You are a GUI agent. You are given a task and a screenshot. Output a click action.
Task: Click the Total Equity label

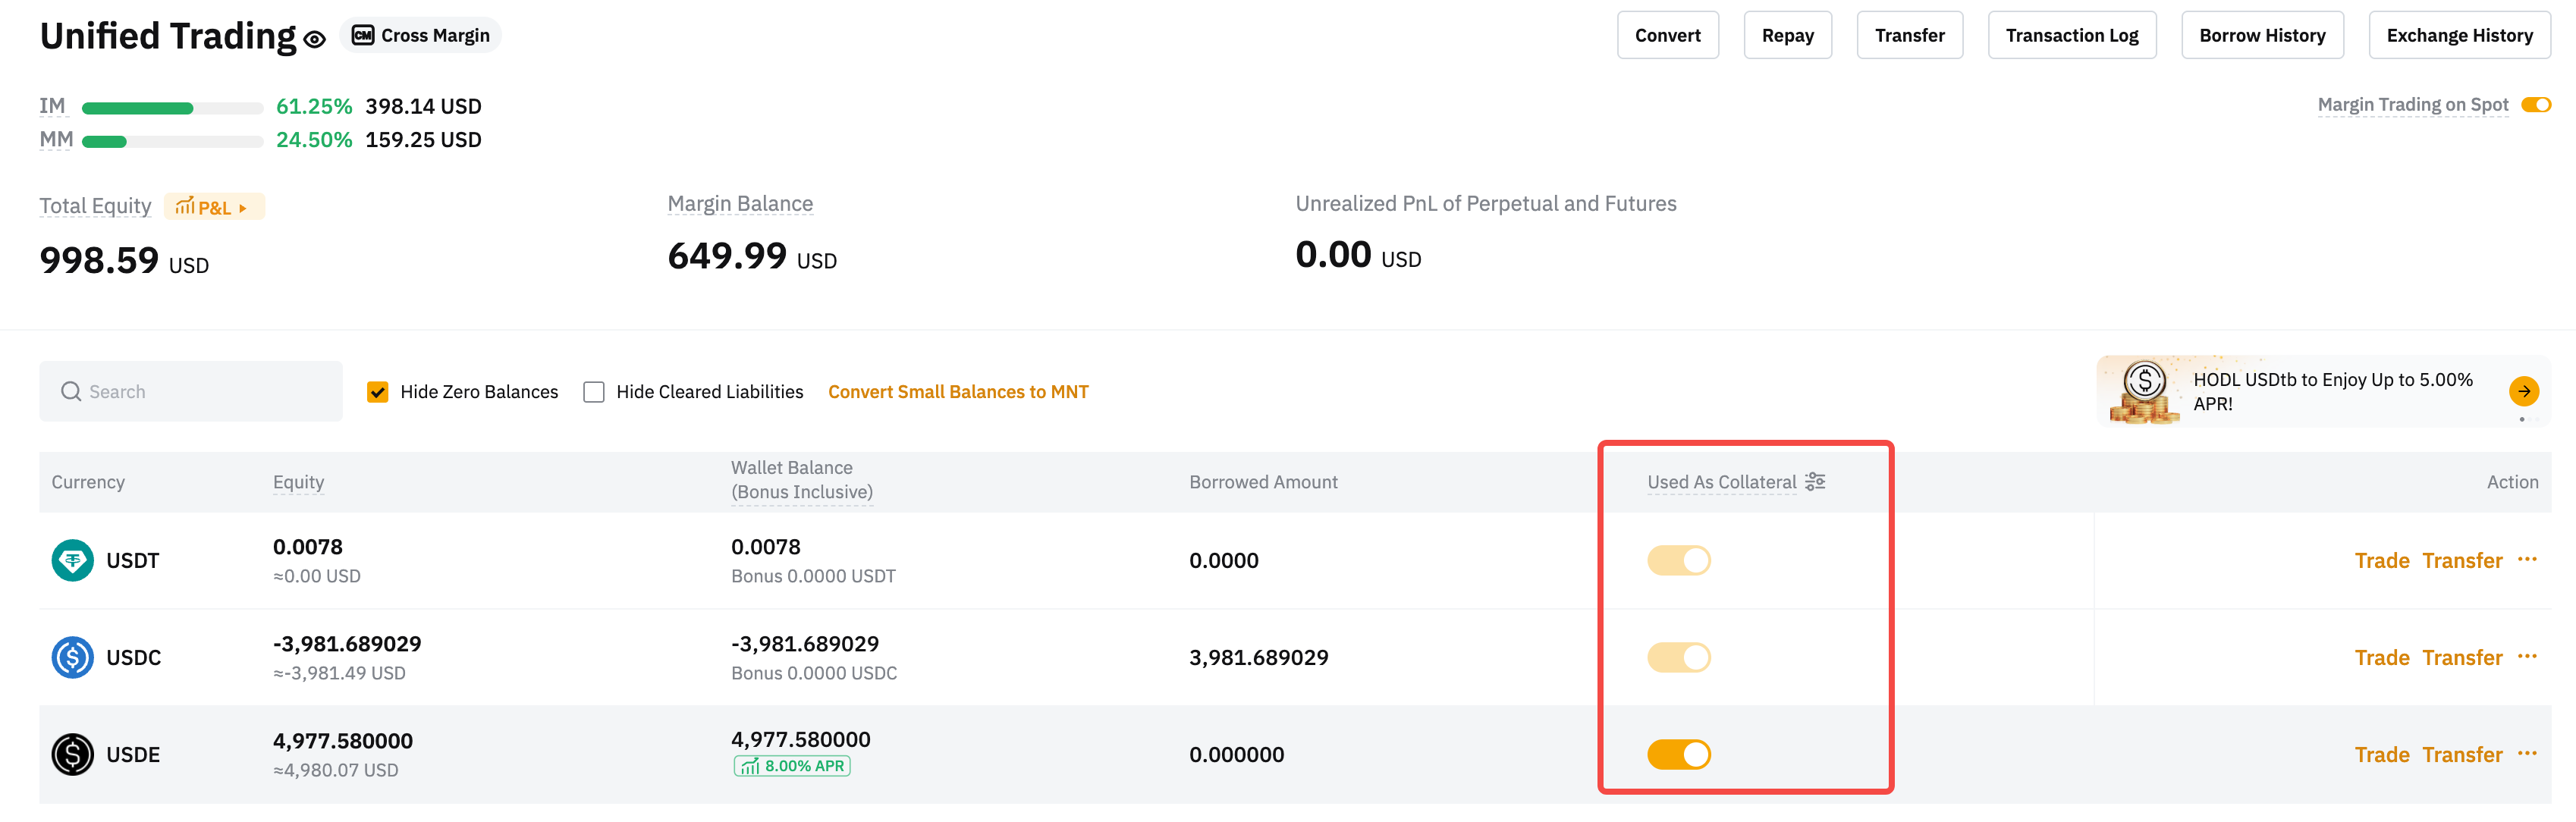click(x=95, y=206)
